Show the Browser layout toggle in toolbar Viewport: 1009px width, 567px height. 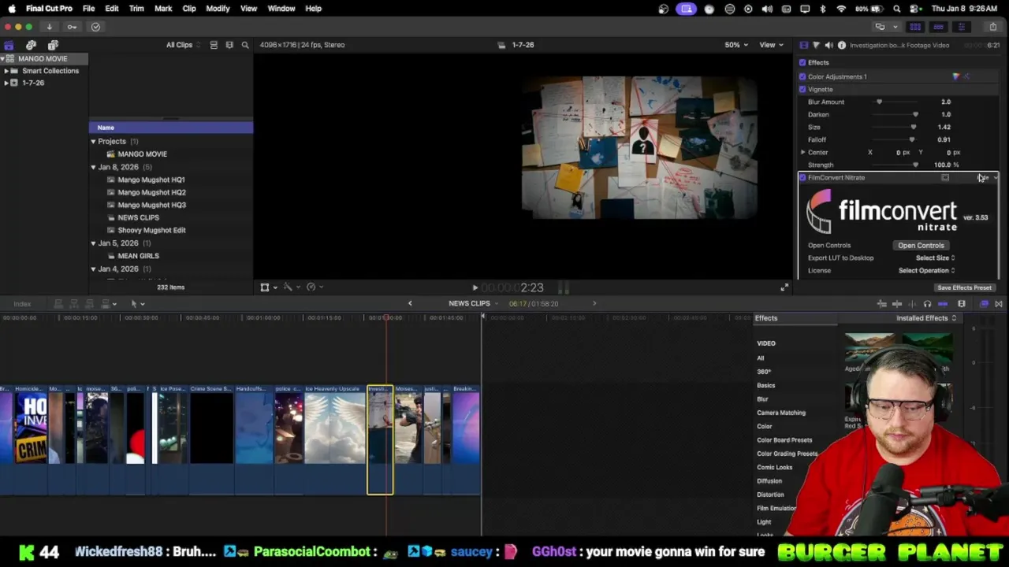[915, 27]
